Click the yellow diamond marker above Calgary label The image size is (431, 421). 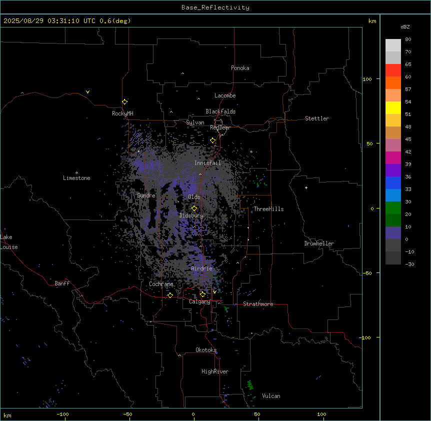click(202, 294)
